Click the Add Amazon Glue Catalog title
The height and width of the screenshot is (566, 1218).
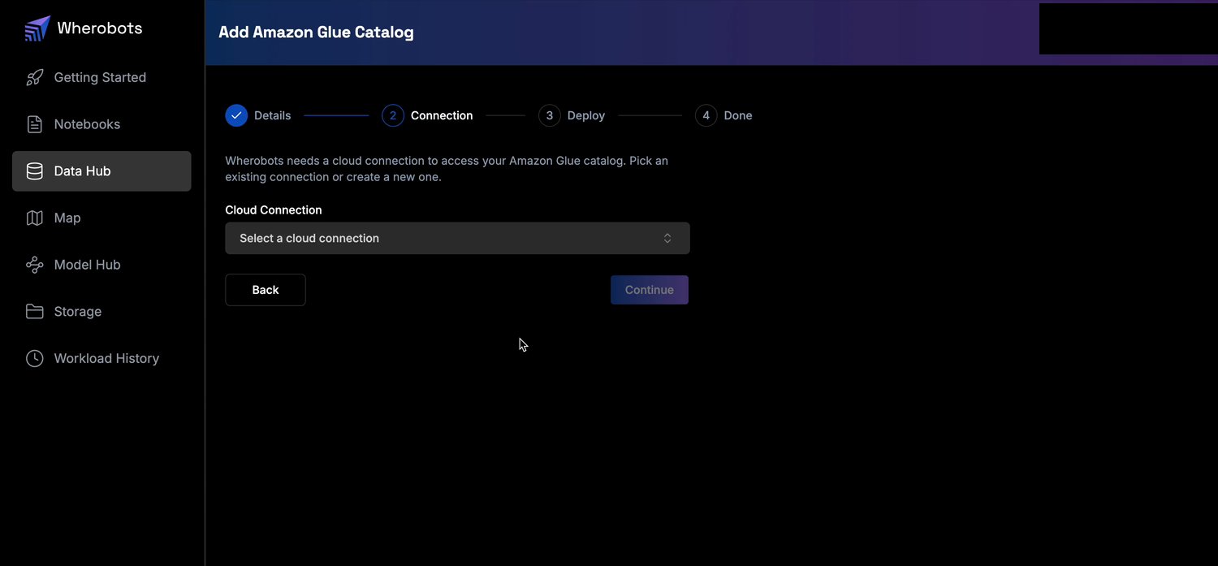[316, 32]
